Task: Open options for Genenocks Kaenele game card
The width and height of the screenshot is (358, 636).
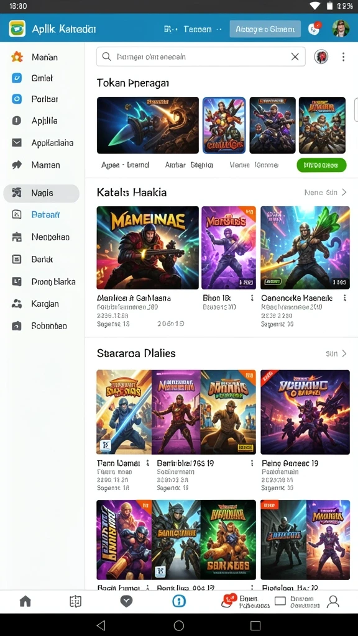Action: point(344,298)
